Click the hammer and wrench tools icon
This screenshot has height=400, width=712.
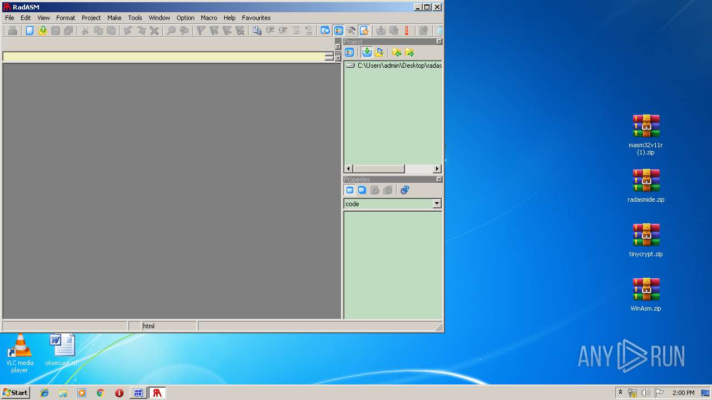(x=351, y=31)
